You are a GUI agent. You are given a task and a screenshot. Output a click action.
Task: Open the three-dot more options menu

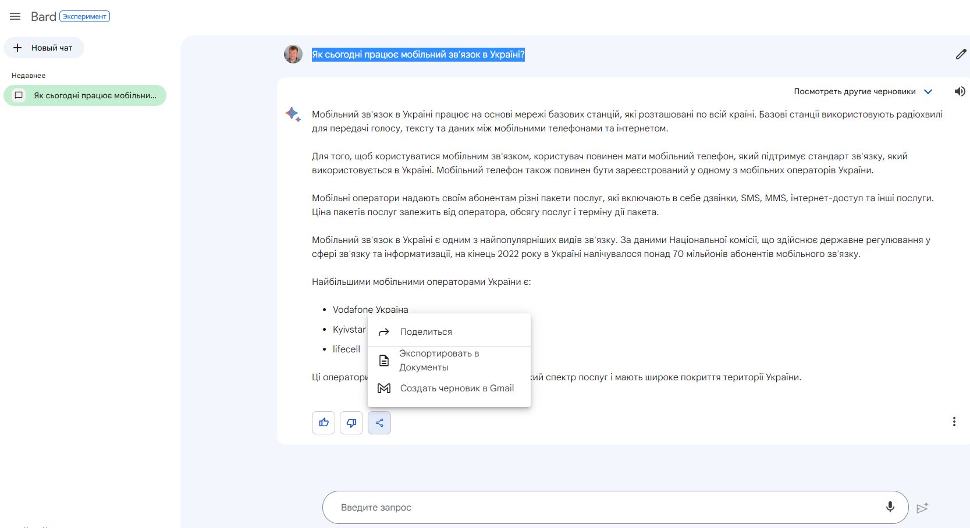[x=954, y=422]
